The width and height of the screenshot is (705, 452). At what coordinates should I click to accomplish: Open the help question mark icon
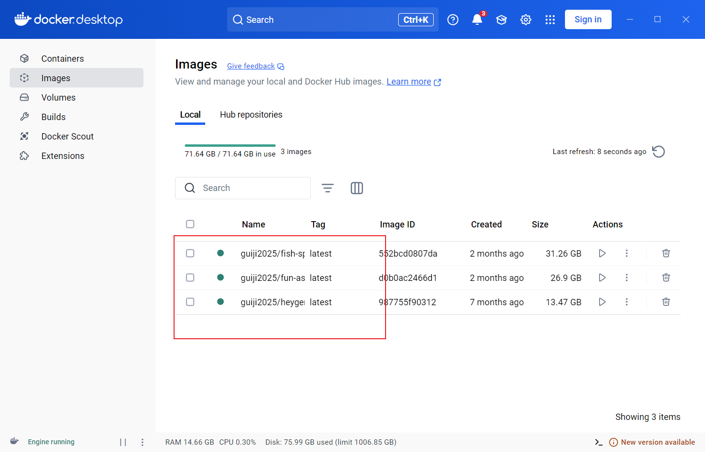click(453, 19)
